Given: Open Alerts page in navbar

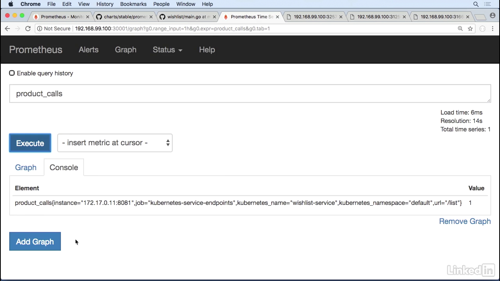Looking at the screenshot, I should click(89, 50).
